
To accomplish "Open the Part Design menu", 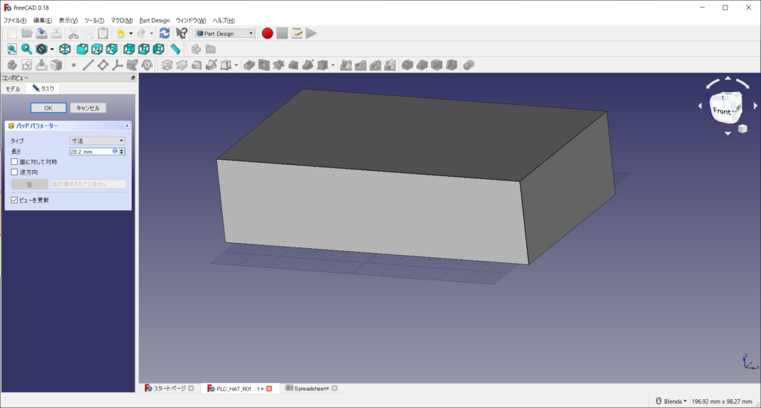I will [x=155, y=20].
